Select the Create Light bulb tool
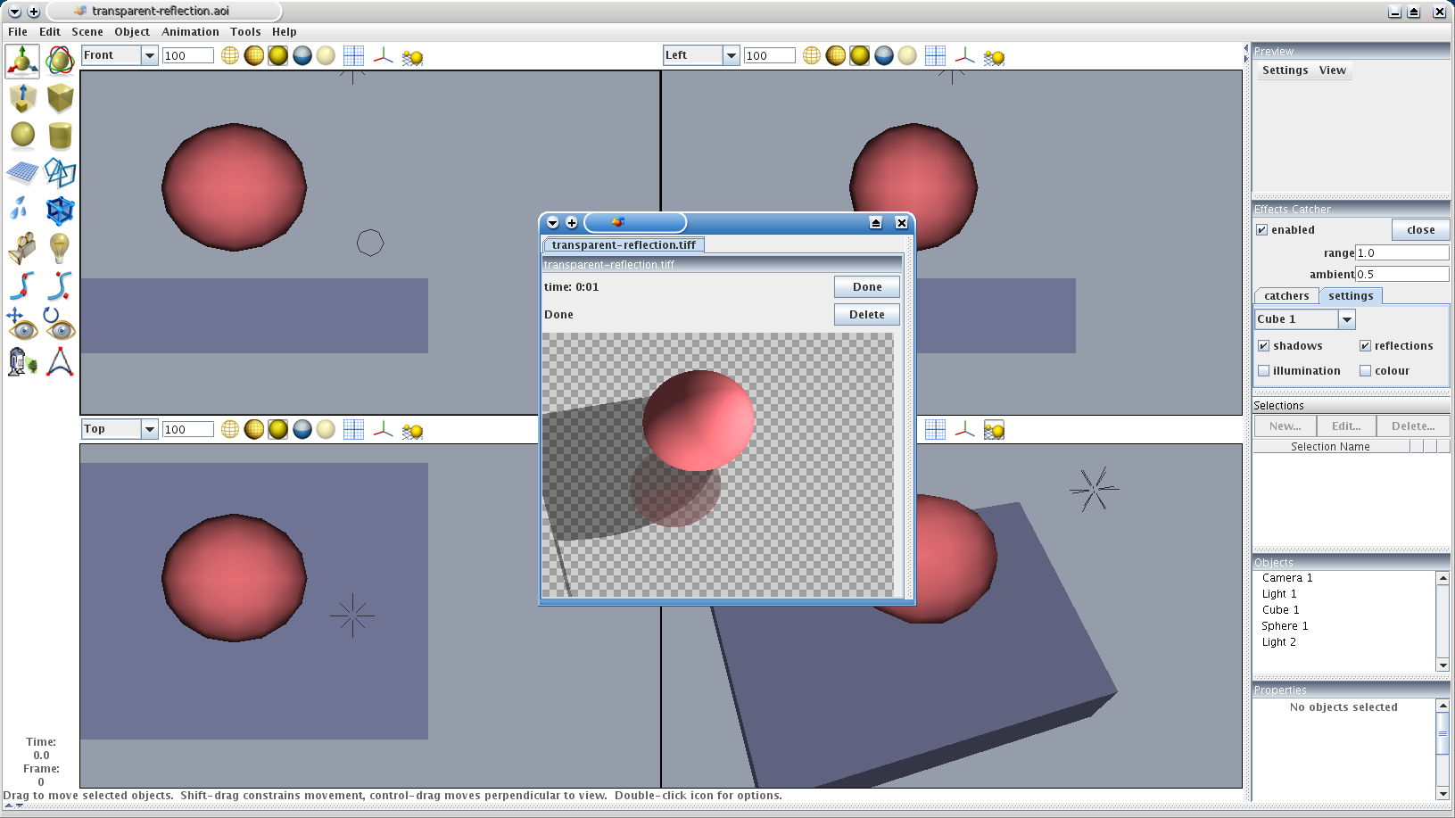Viewport: 1455px width, 818px height. 60,248
